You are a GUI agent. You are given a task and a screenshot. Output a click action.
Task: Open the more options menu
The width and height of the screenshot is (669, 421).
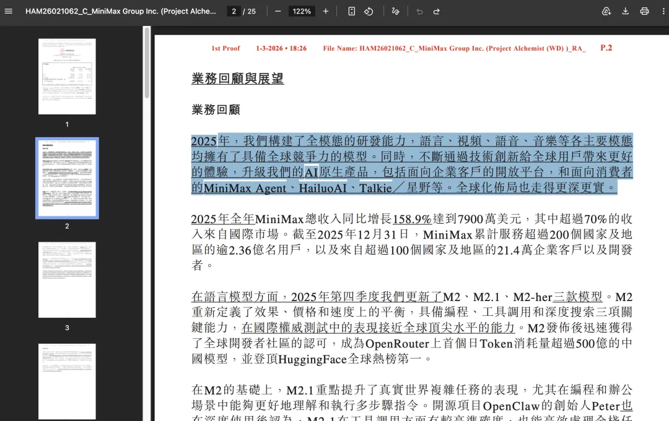coord(663,11)
